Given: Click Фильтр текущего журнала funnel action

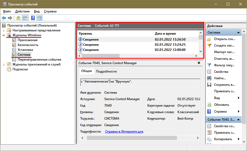Looking at the screenshot, I should click(224, 65).
